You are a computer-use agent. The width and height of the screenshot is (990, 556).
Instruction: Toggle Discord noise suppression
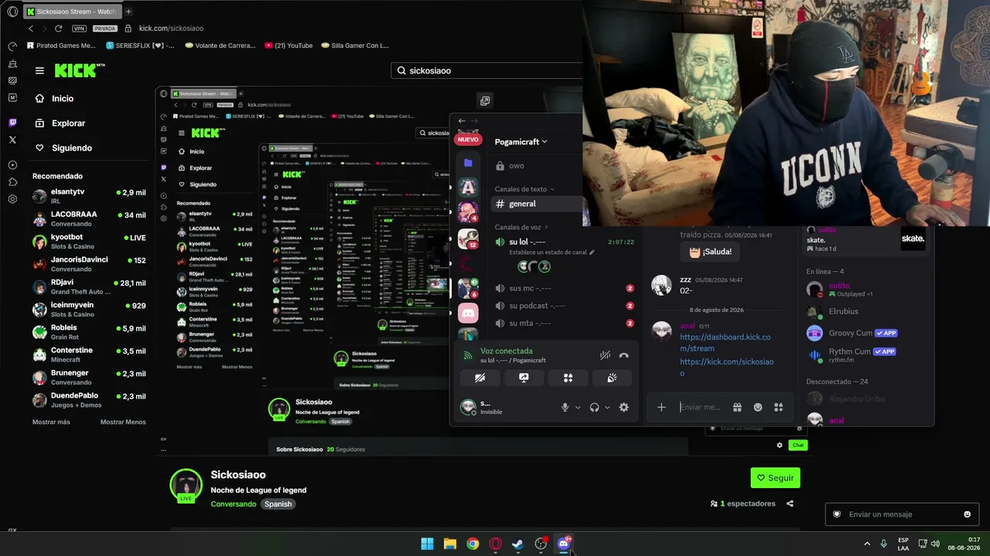tap(605, 355)
